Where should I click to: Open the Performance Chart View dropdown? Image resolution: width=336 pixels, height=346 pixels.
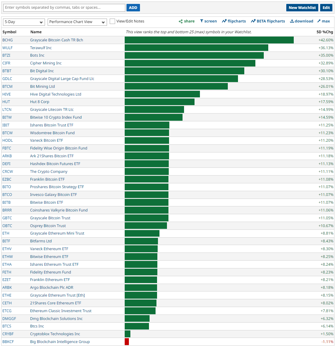tap(77, 22)
